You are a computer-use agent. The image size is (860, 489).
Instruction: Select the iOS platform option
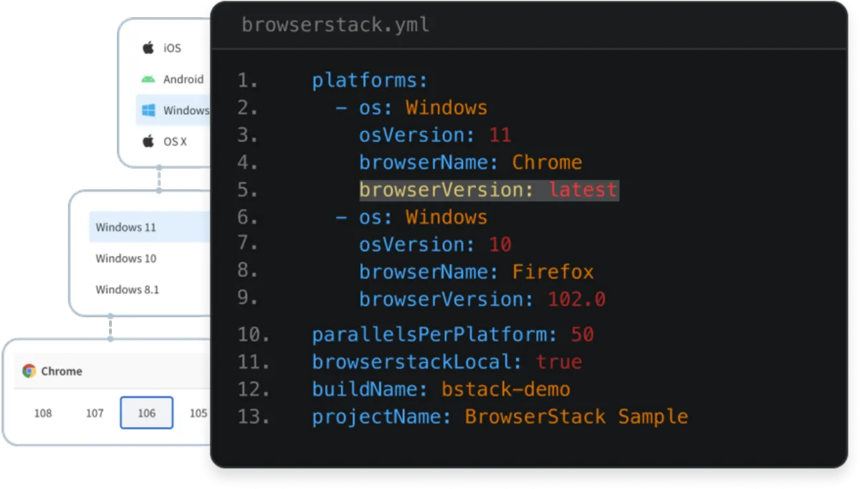tap(172, 48)
